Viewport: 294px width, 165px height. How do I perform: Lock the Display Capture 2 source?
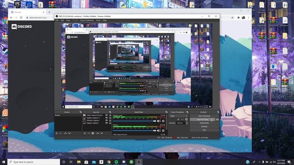110,118
